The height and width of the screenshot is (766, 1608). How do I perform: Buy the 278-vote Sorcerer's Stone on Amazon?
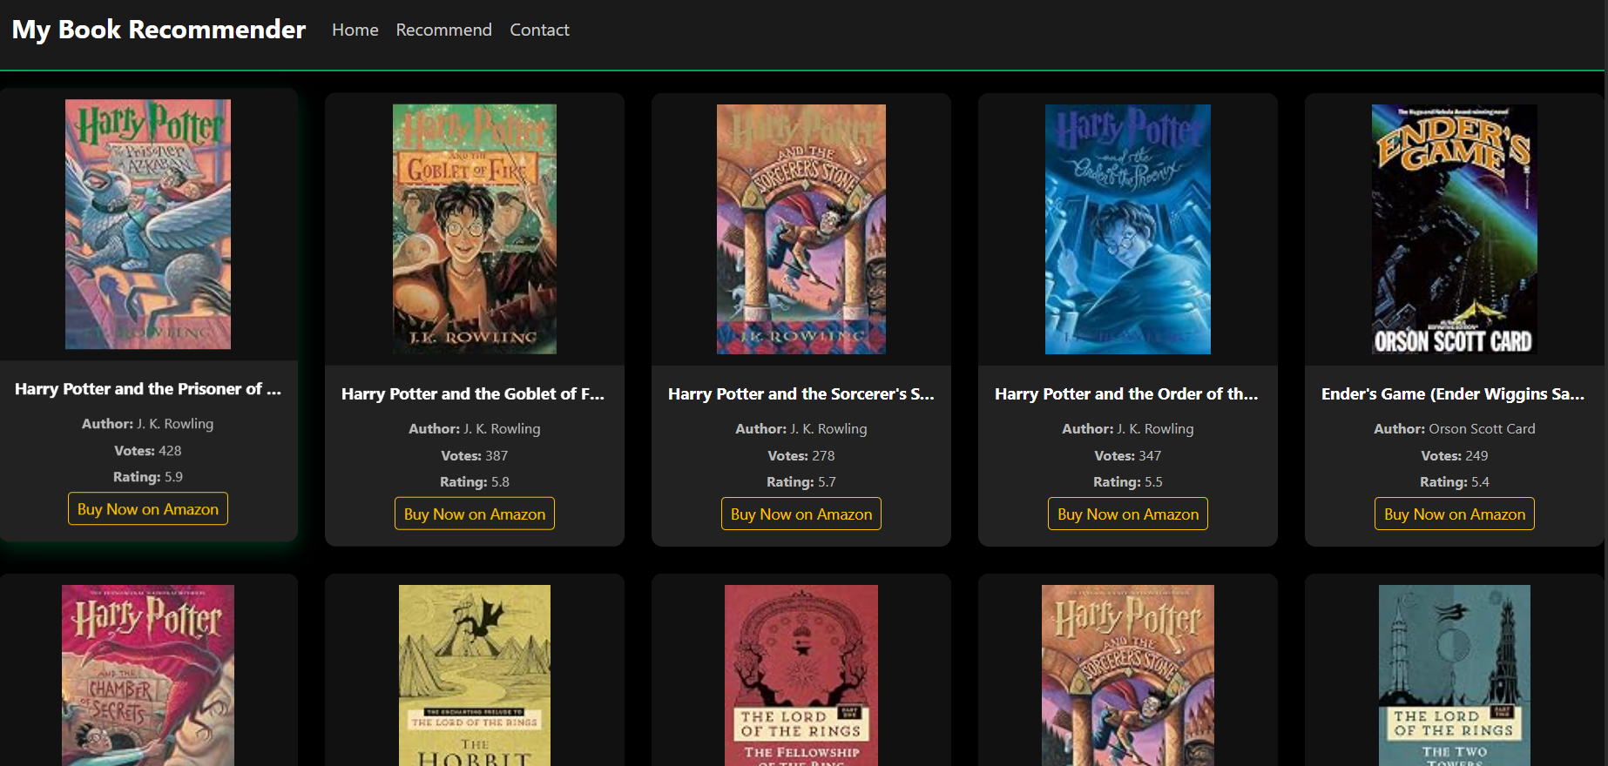pos(801,514)
